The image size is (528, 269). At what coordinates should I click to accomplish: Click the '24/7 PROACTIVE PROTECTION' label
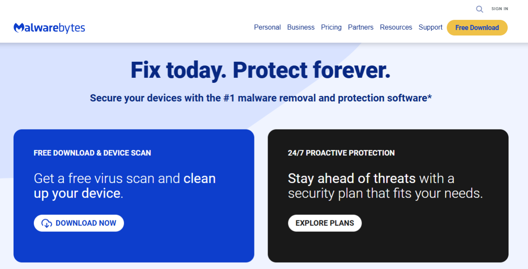pos(341,153)
